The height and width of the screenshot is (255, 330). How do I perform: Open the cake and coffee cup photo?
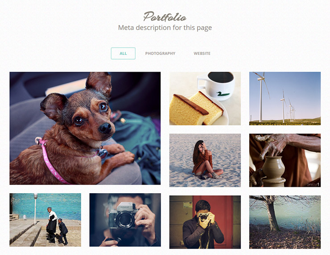click(x=205, y=98)
